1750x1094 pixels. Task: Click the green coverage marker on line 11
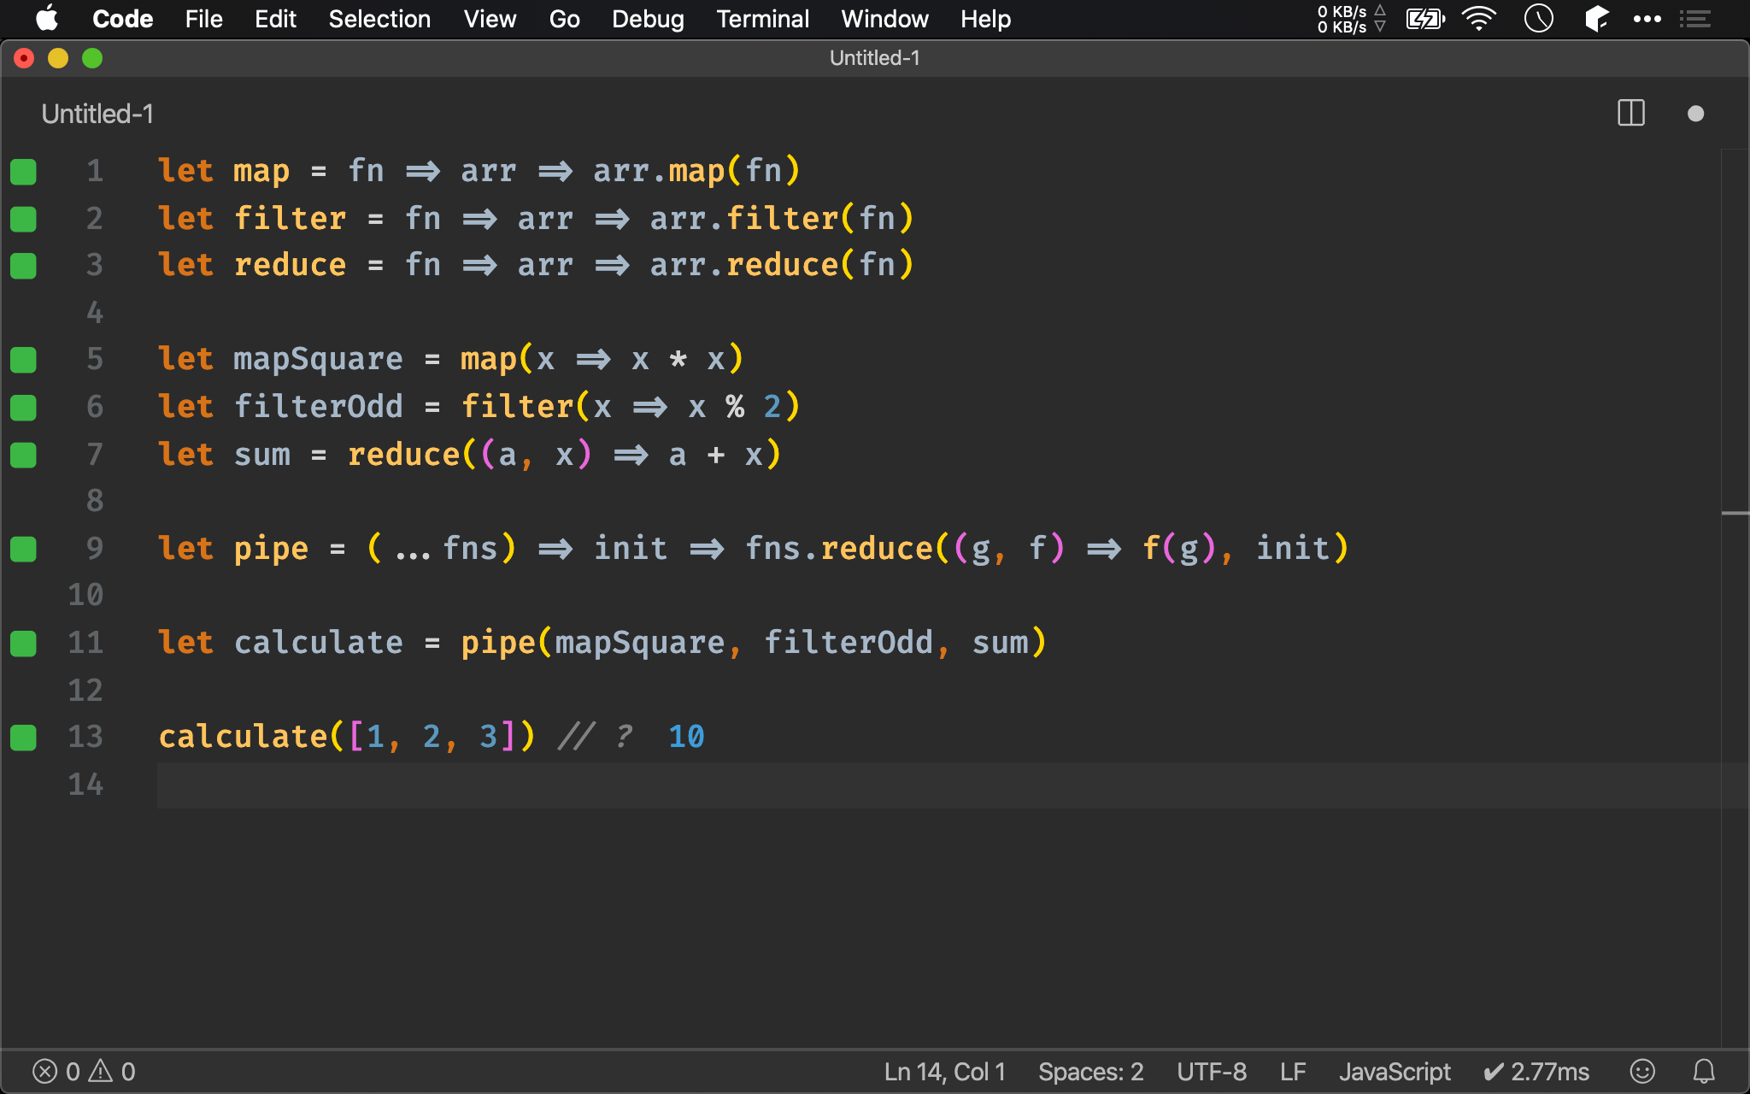click(23, 643)
